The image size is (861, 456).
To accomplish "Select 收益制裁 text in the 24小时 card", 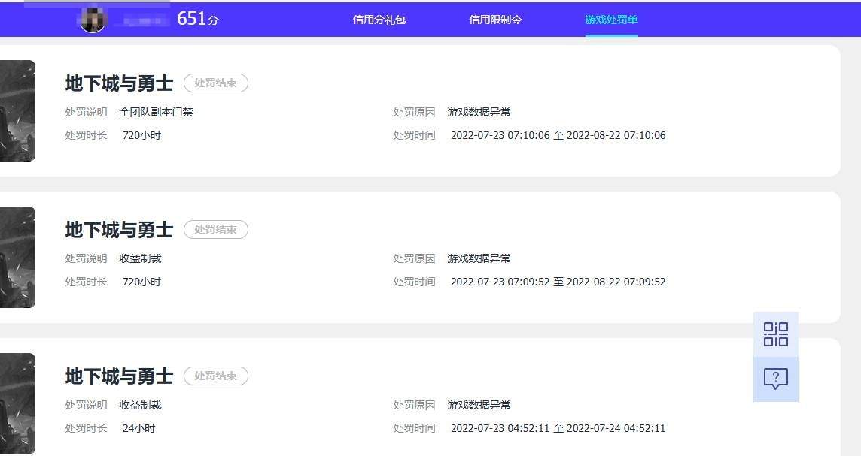I will point(141,405).
